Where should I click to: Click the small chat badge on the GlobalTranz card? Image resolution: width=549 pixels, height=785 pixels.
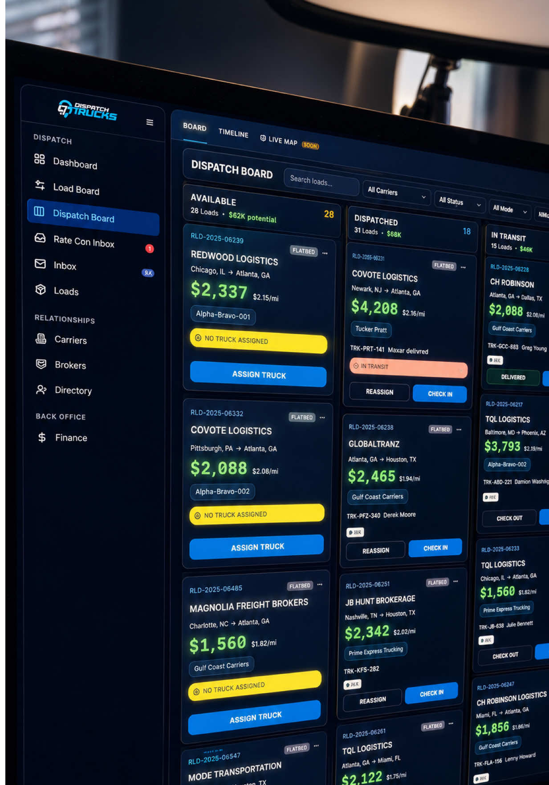point(355,532)
